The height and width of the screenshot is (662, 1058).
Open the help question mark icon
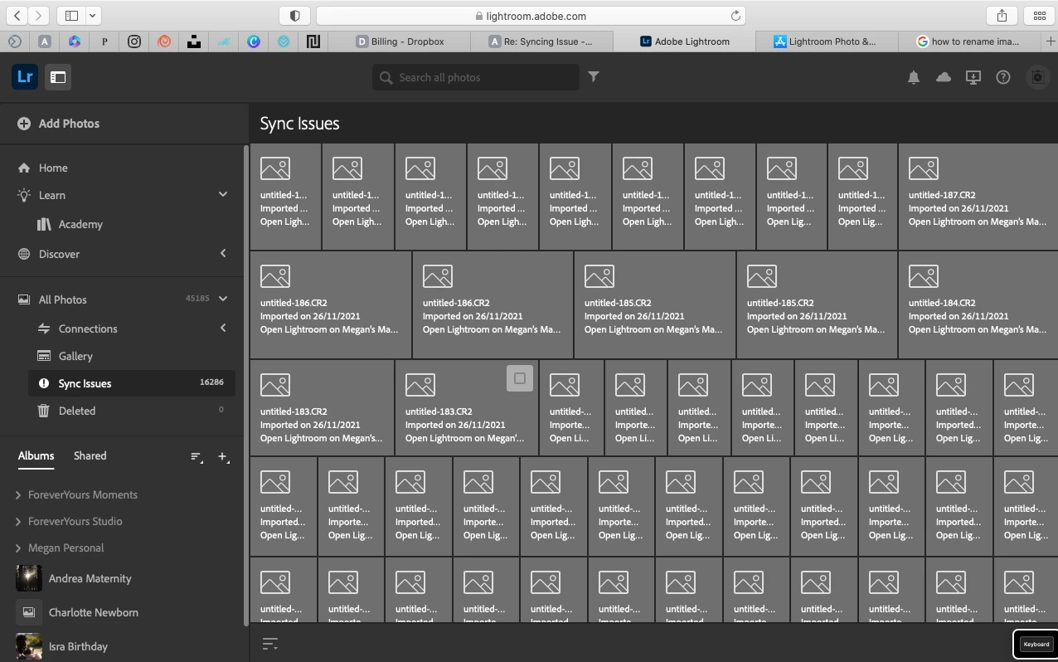[1003, 77]
